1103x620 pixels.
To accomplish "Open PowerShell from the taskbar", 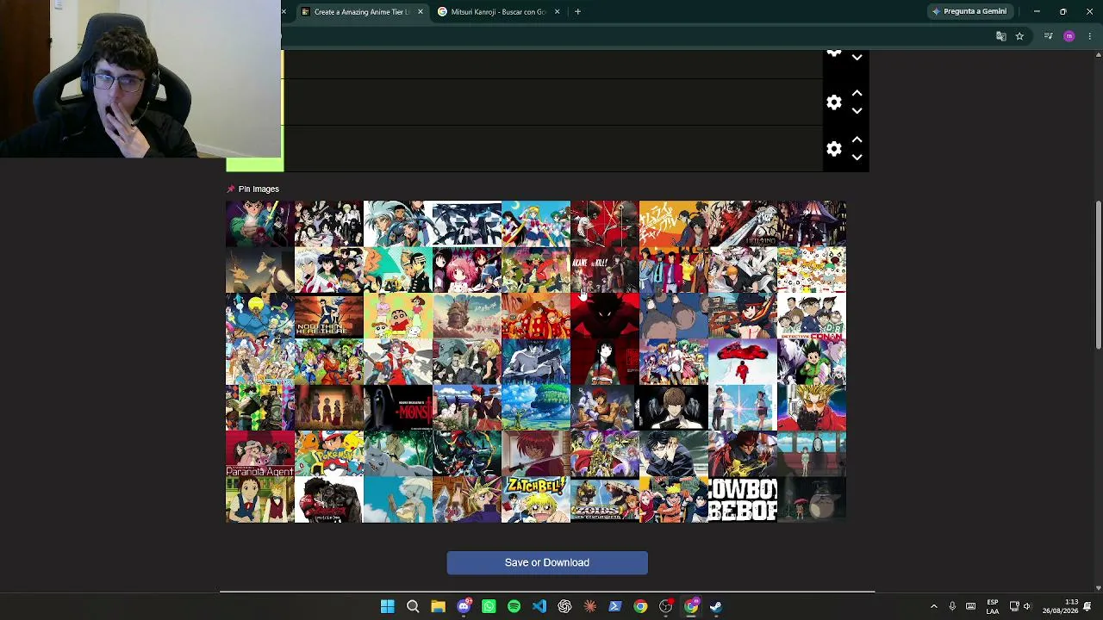I will point(615,606).
